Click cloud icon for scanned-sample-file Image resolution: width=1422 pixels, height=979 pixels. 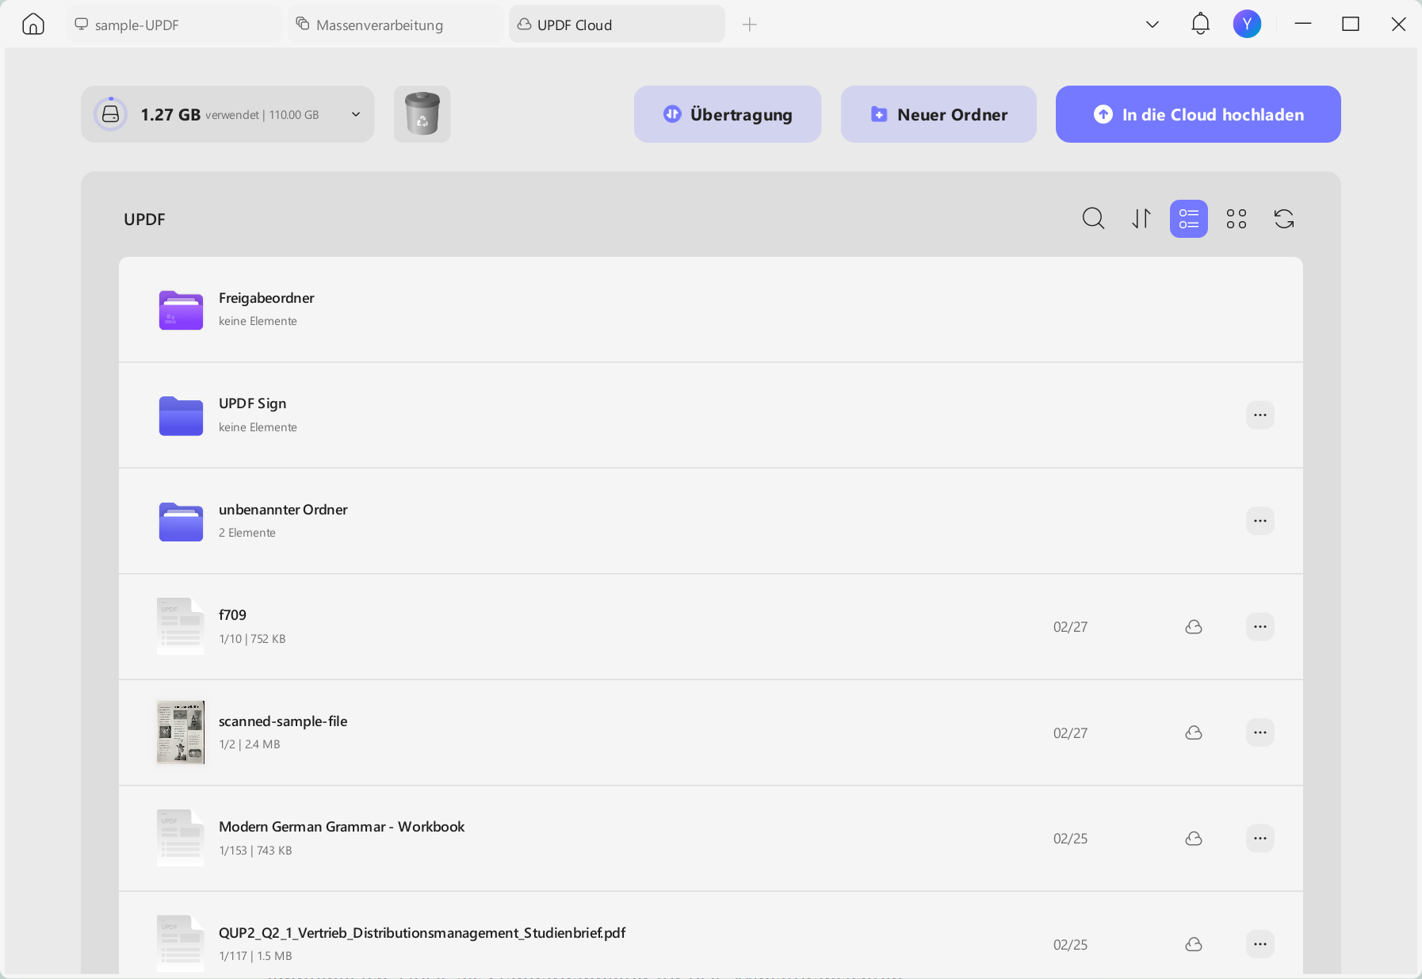tap(1194, 732)
